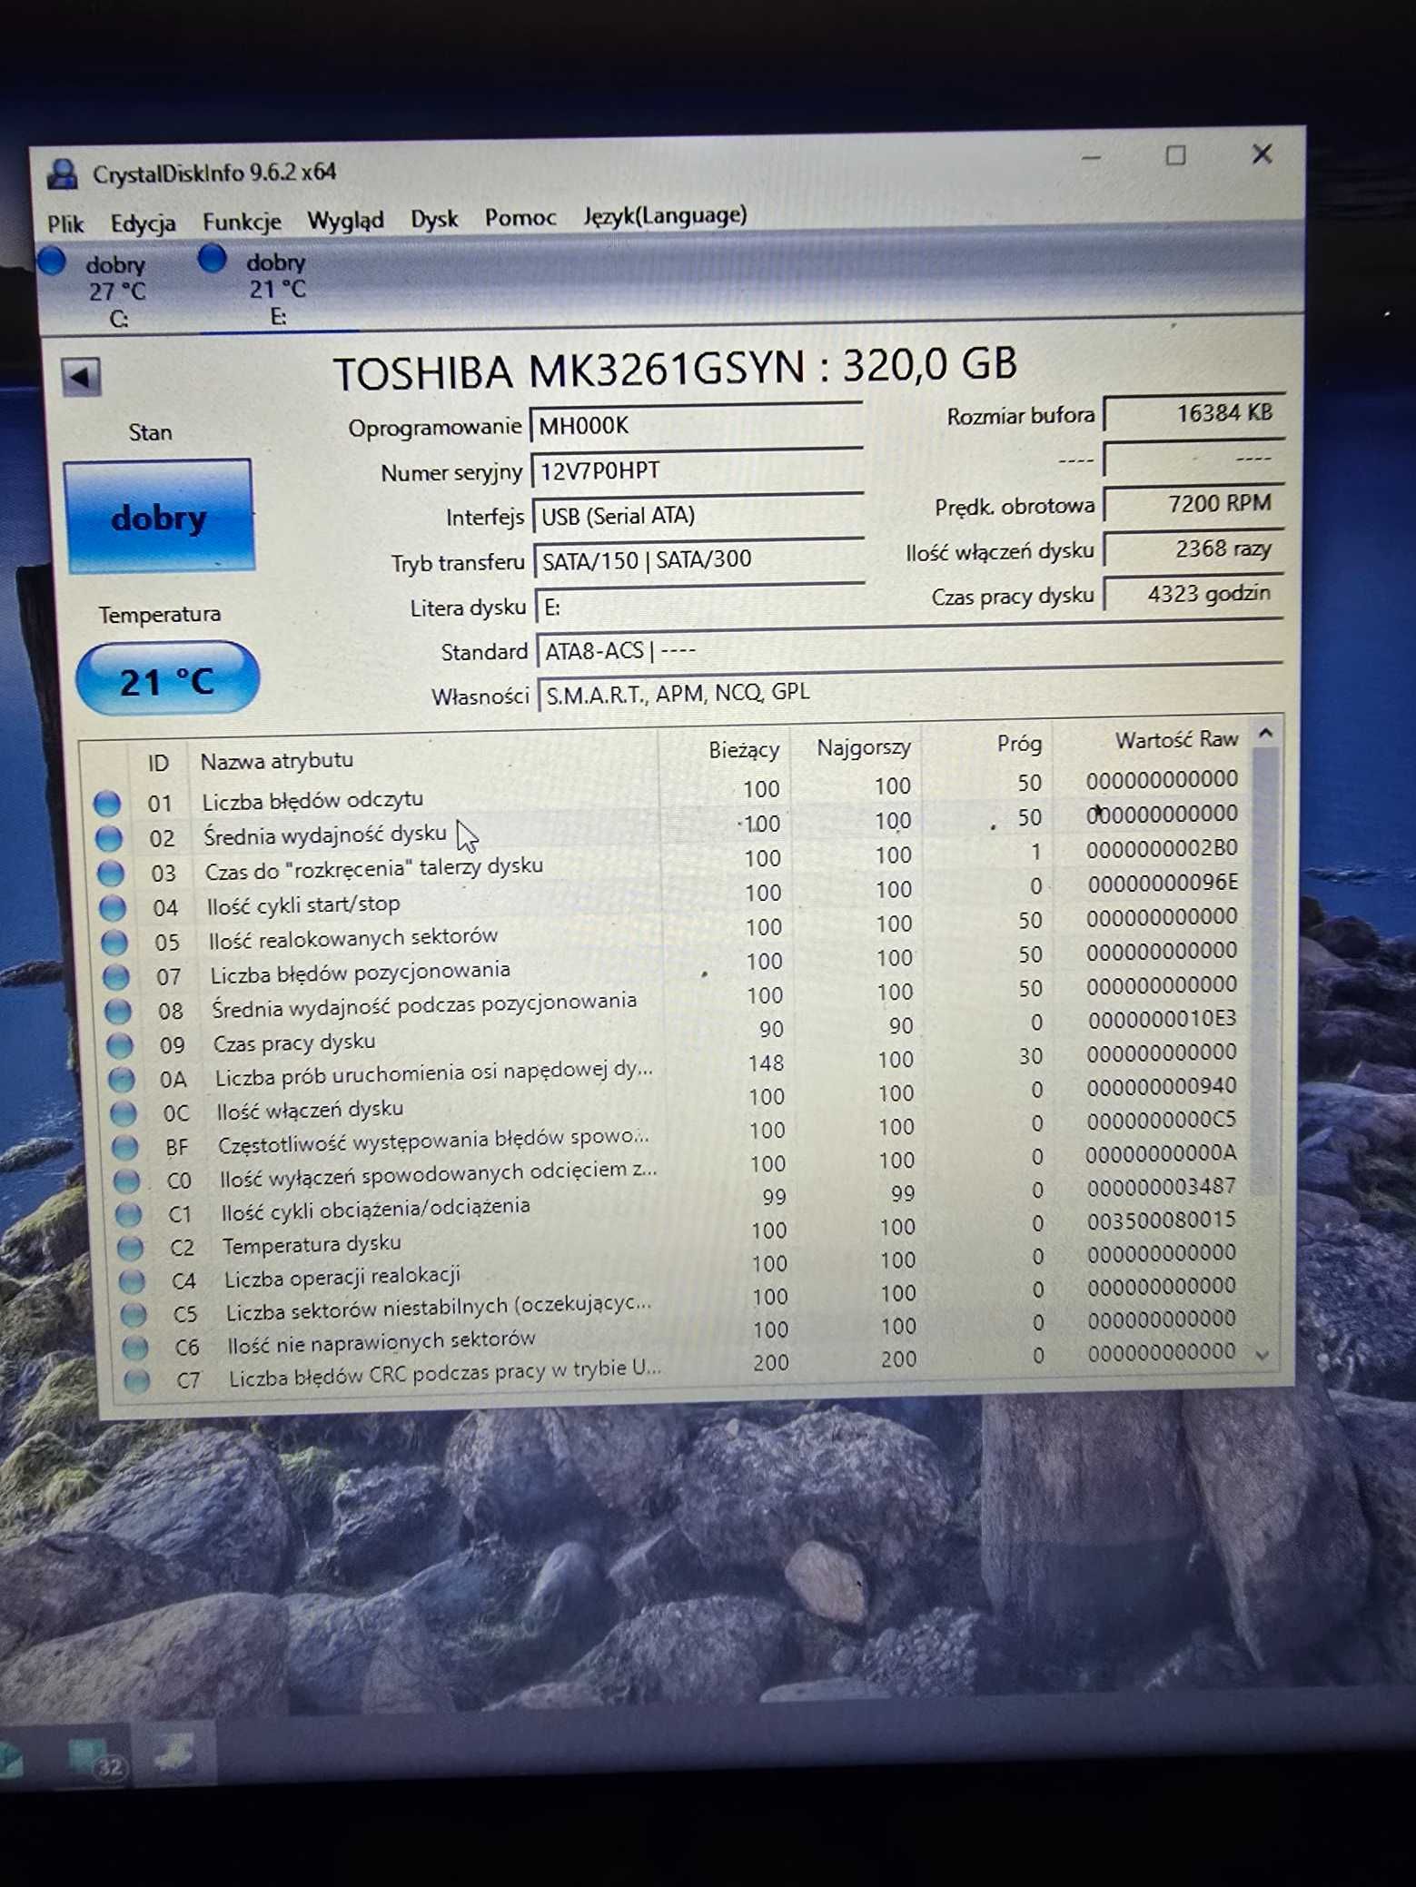This screenshot has height=1887, width=1416.
Task: Click the Ilość włączeń dysku value 2368 razy
Action: coord(1193,549)
